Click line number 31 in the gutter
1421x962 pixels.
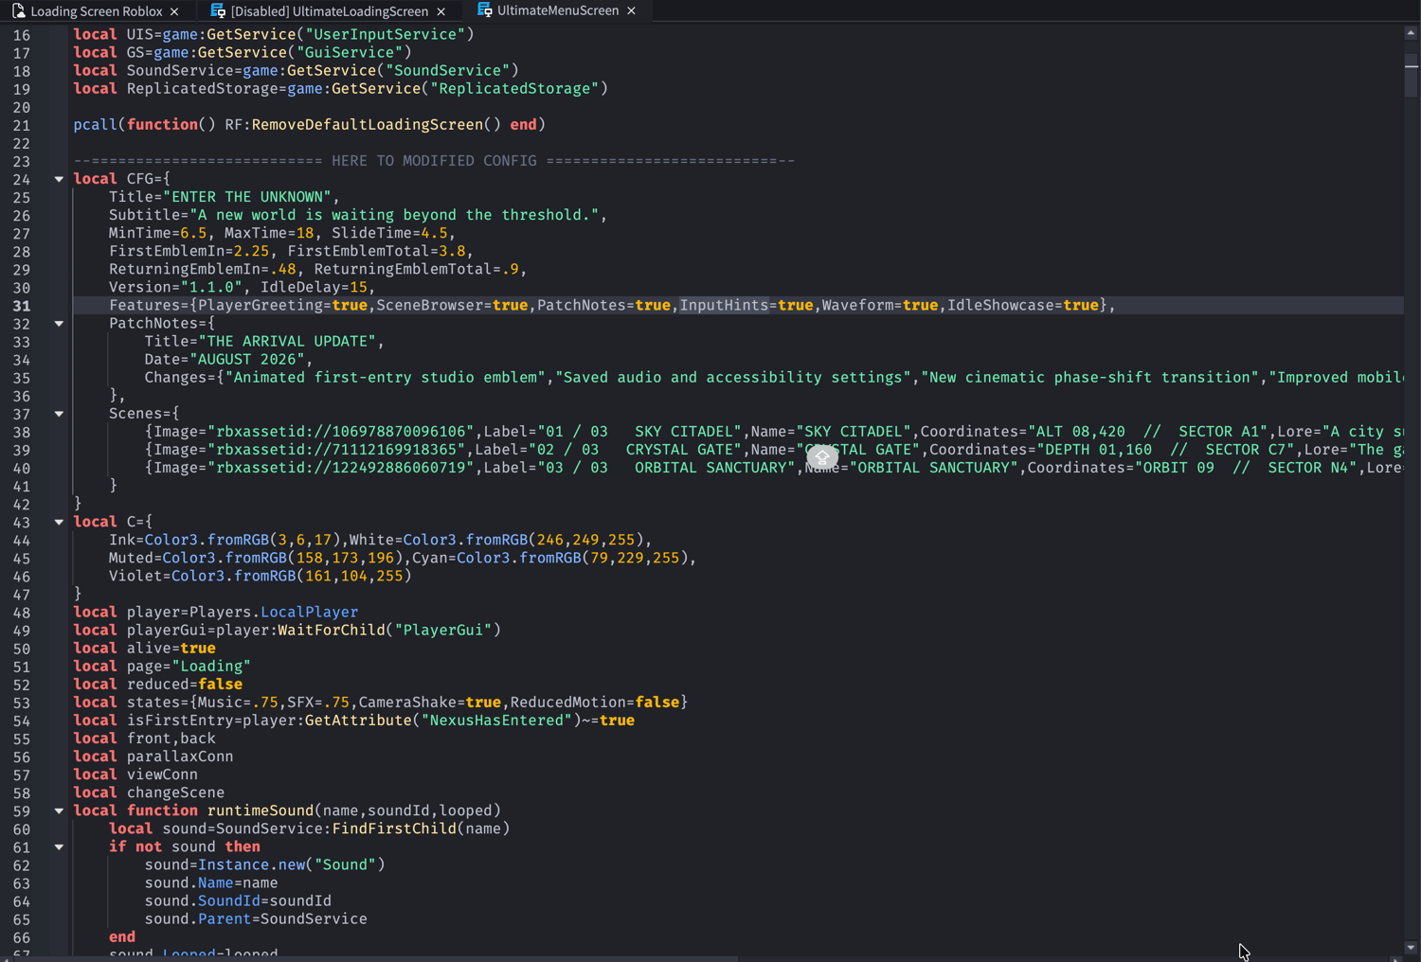tap(21, 306)
